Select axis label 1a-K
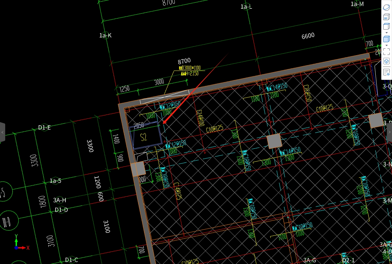Screen dimensions: 392x264 (x=105, y=35)
